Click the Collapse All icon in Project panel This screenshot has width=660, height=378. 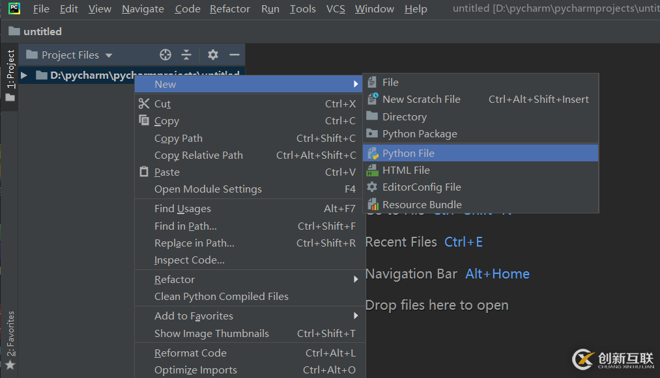pyautogui.click(x=186, y=55)
